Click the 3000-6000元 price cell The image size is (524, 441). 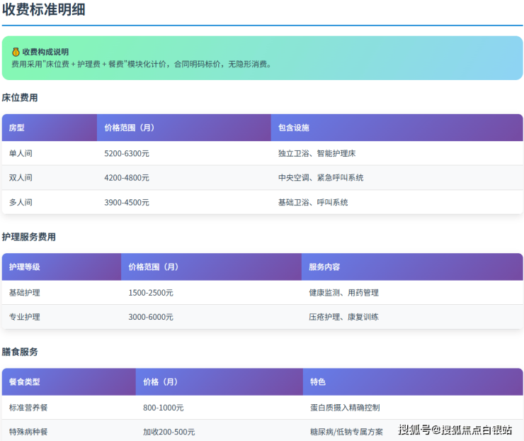click(151, 317)
